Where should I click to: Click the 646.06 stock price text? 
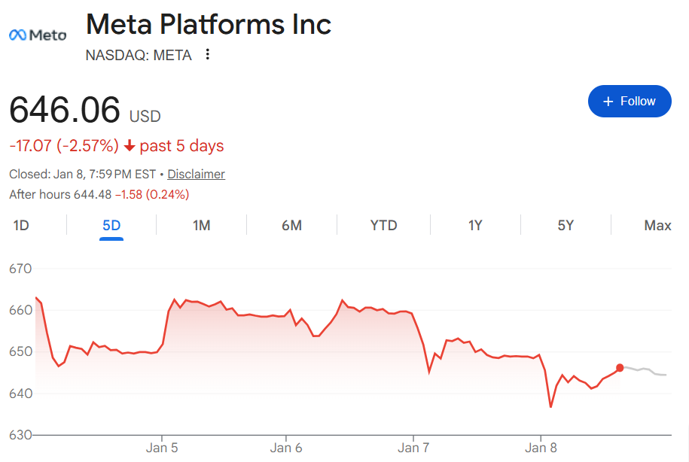tap(65, 111)
